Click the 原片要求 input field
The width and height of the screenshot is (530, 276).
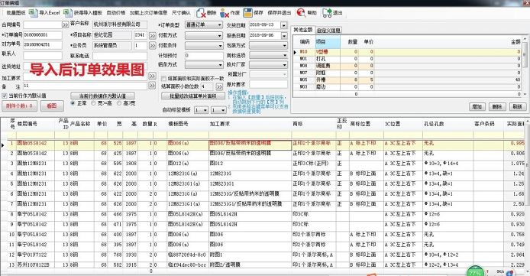[x=268, y=84]
